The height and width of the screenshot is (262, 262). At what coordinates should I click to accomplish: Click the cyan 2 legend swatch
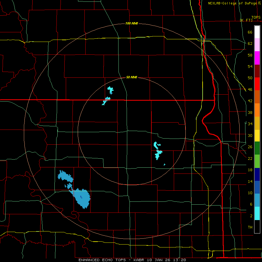coord(257,213)
